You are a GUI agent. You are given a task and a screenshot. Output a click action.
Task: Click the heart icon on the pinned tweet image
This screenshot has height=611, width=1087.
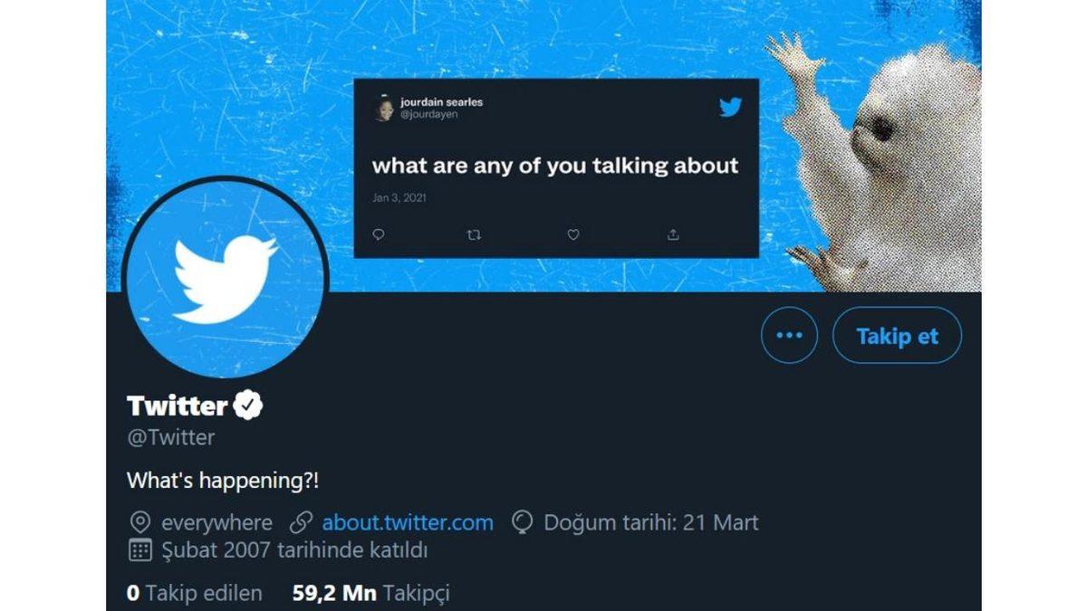click(x=572, y=234)
